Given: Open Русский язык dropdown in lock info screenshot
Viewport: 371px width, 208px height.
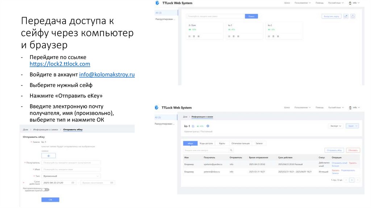Looking at the screenshot, I should [336, 107].
